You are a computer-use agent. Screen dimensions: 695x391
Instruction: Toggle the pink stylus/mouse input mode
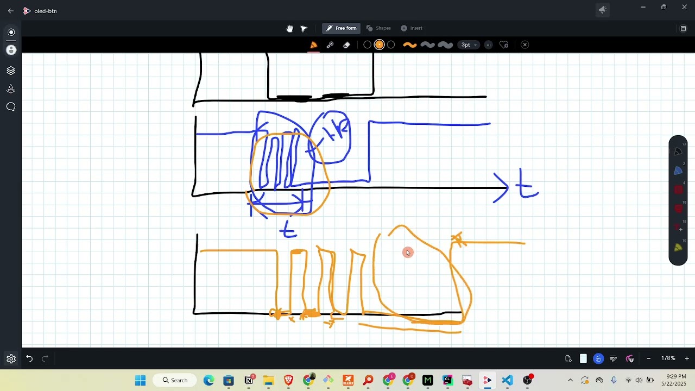[x=630, y=358]
